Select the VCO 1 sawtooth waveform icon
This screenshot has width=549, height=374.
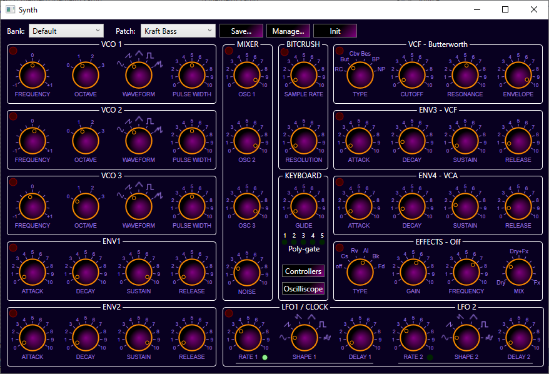coord(129,56)
